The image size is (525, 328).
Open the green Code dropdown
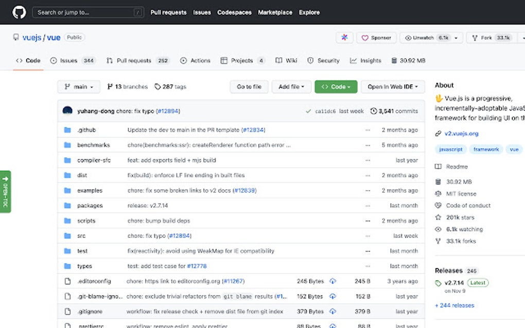[x=336, y=86]
